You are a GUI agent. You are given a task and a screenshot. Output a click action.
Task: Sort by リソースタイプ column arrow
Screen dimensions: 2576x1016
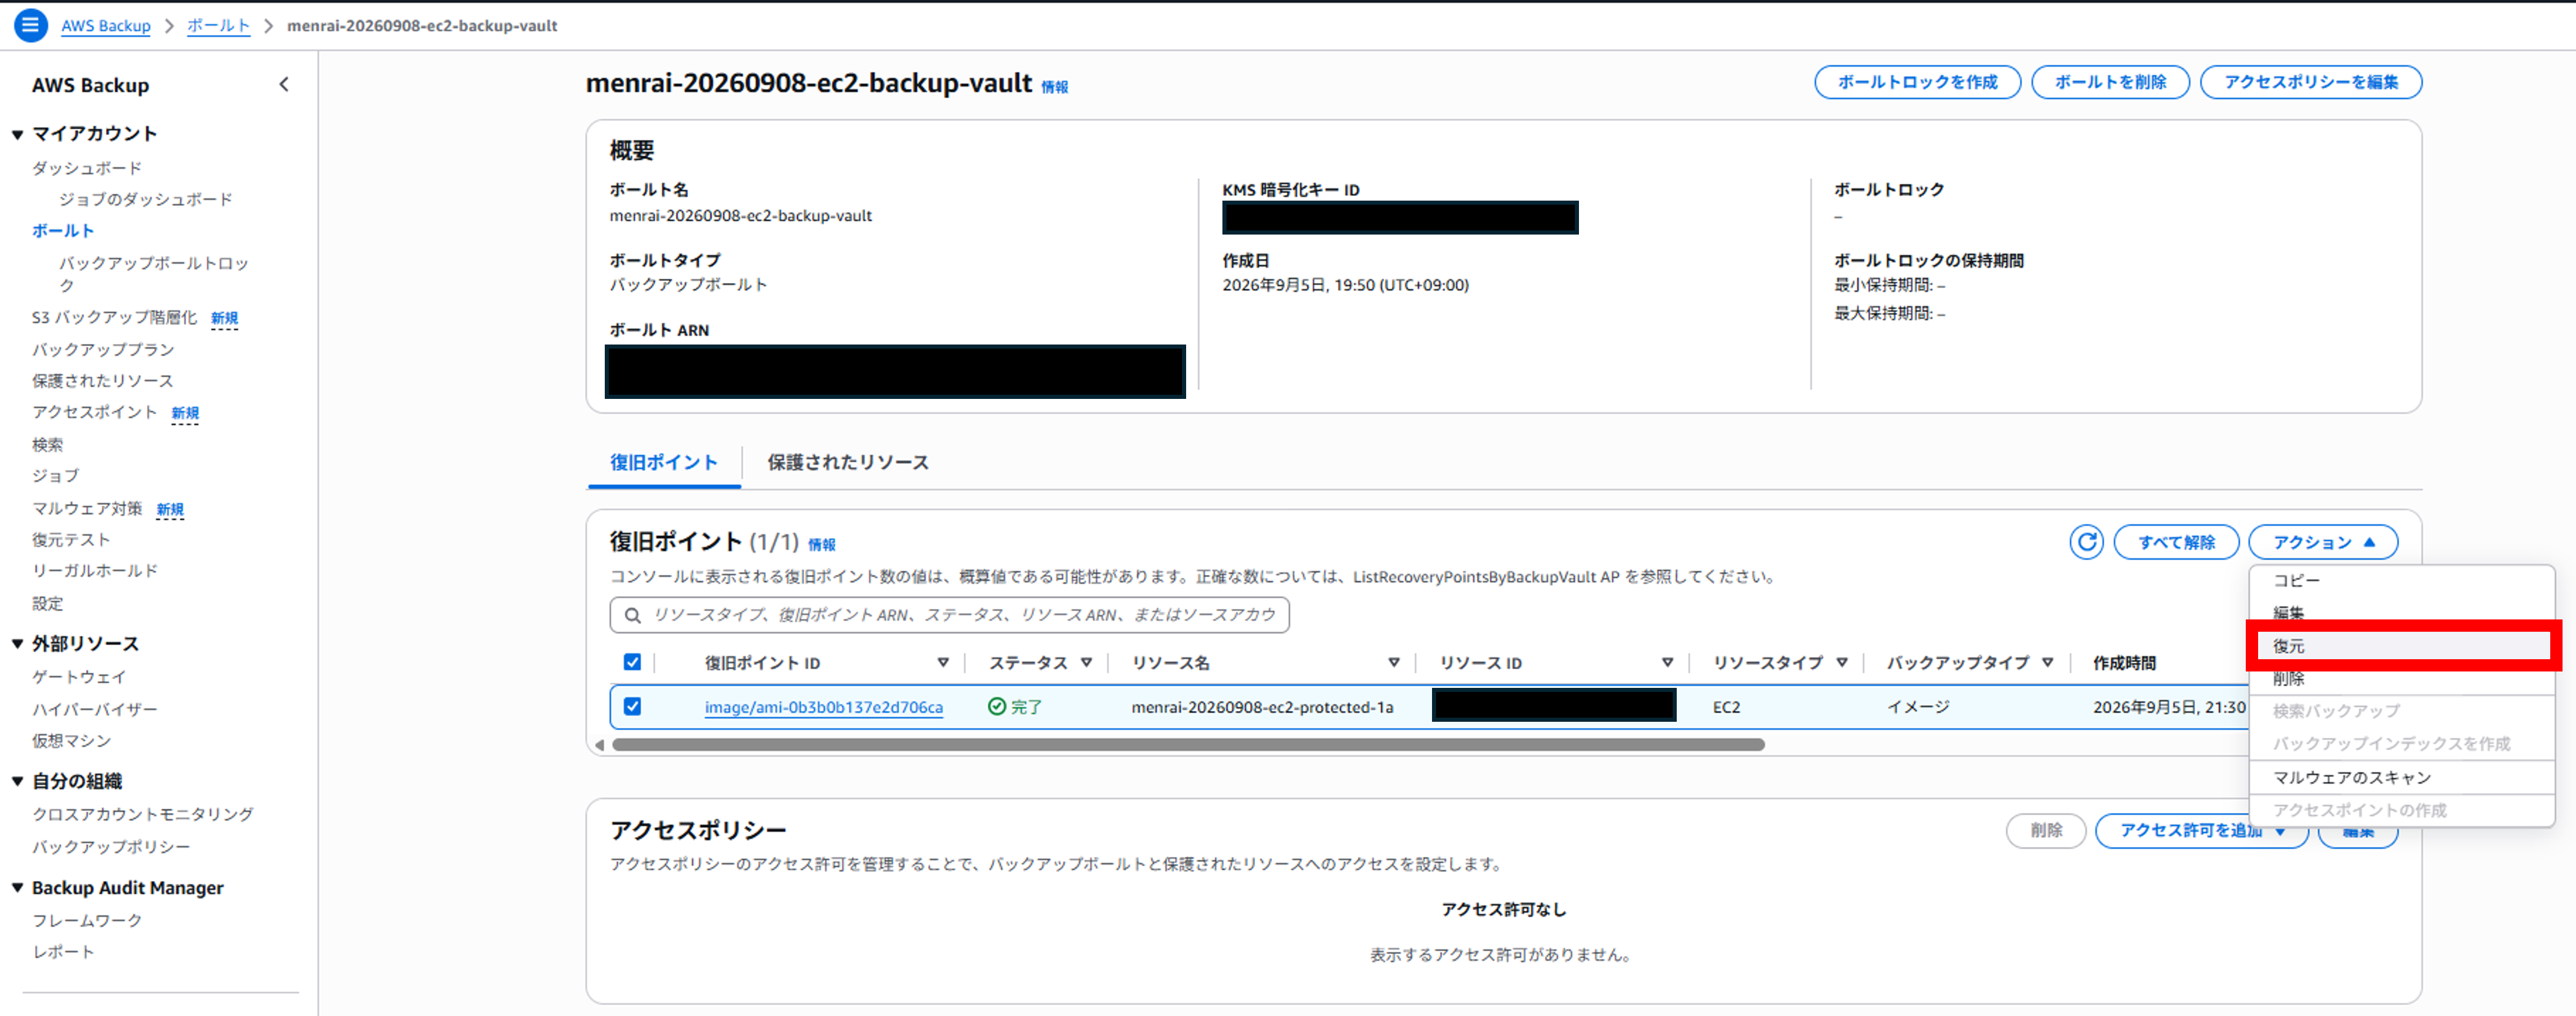[x=1841, y=662]
